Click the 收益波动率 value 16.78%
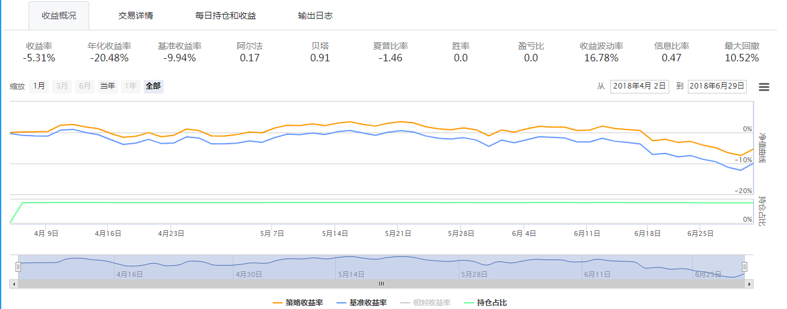Viewport: 787px width, 309px height. point(601,58)
